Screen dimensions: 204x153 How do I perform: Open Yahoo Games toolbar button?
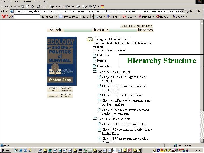click(x=112, y=16)
